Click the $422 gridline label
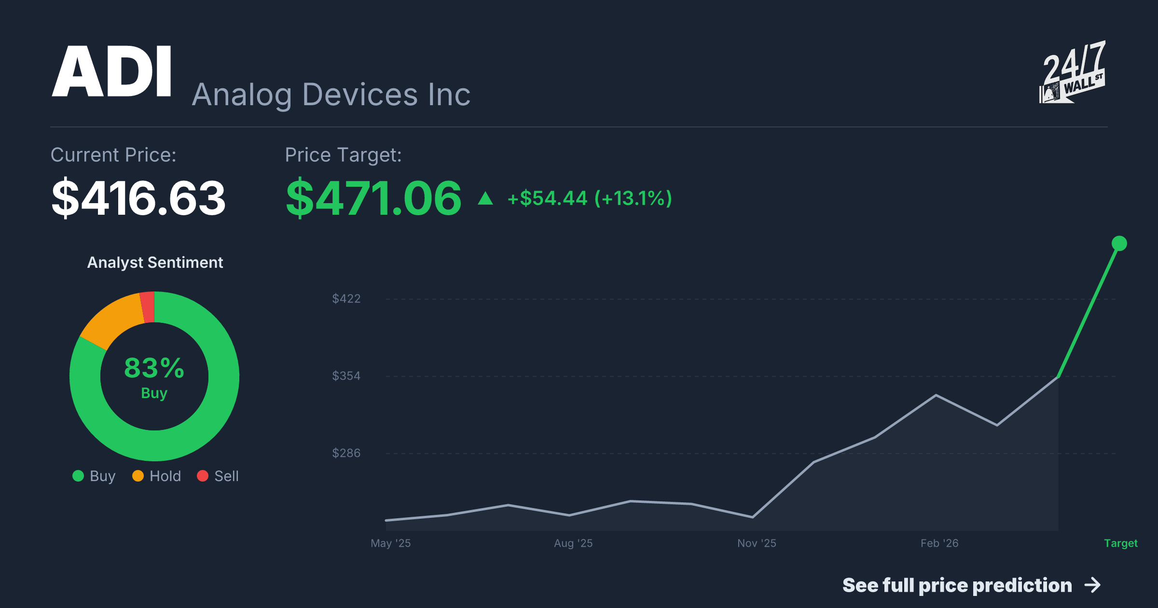The width and height of the screenshot is (1158, 608). tap(346, 299)
